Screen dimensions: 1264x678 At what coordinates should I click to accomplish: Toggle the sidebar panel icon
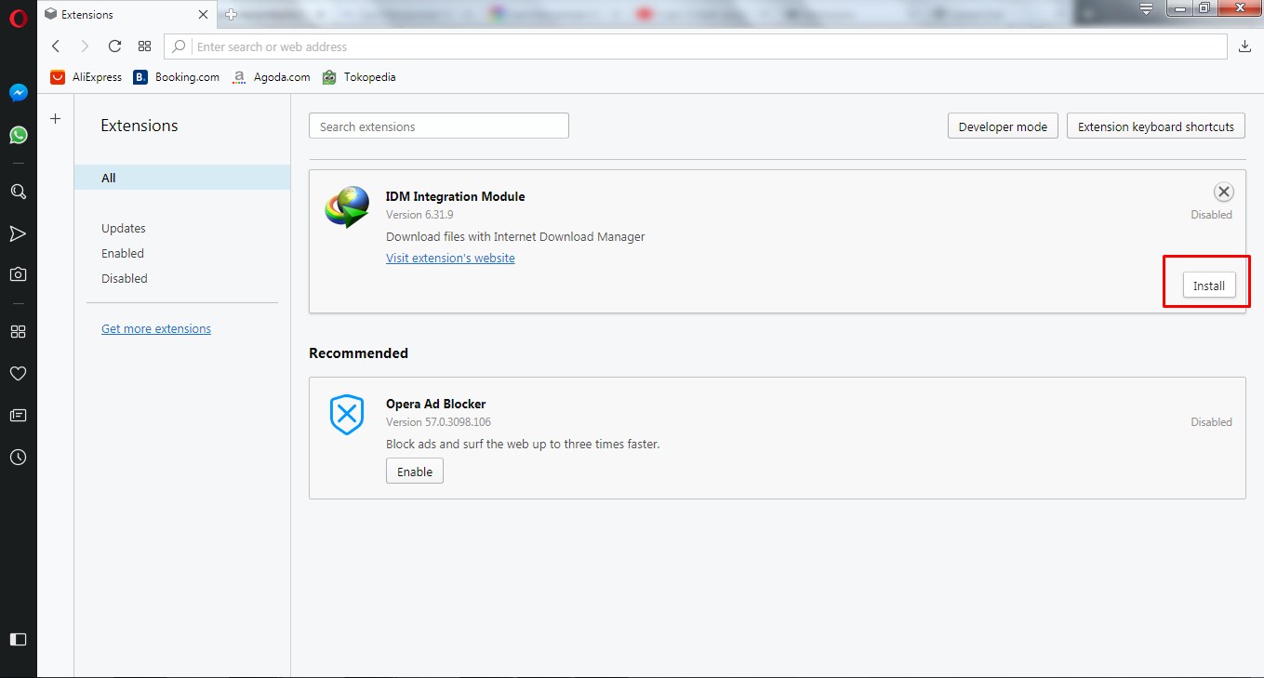click(x=18, y=639)
